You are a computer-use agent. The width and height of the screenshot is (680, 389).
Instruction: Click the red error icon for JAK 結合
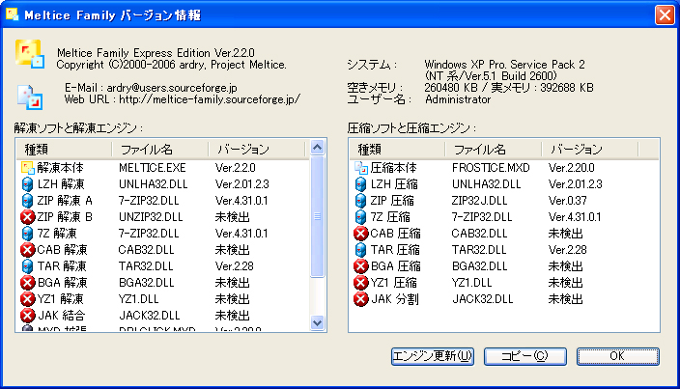tap(27, 316)
